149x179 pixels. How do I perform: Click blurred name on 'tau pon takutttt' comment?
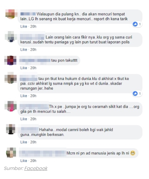pyautogui.click(x=35, y=60)
